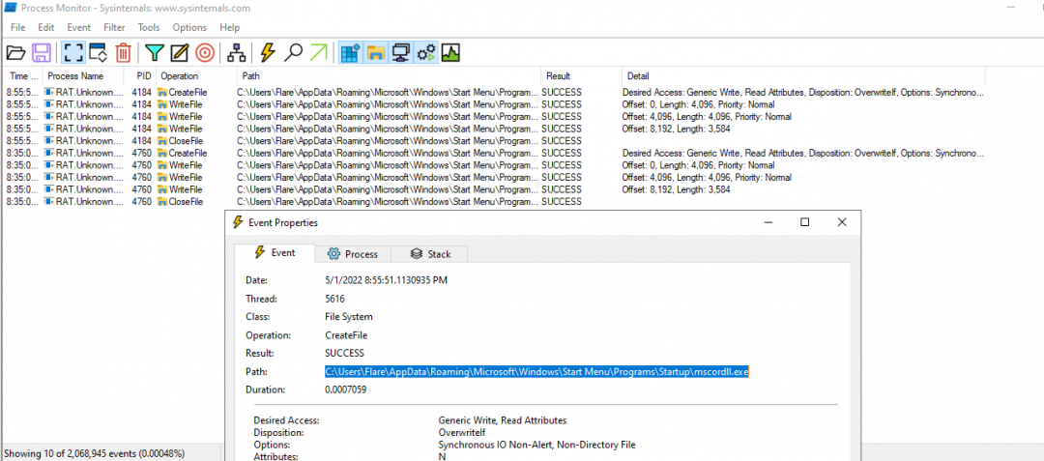Select the CreateFile row for PID 4760
1044x461 pixels.
(495, 153)
